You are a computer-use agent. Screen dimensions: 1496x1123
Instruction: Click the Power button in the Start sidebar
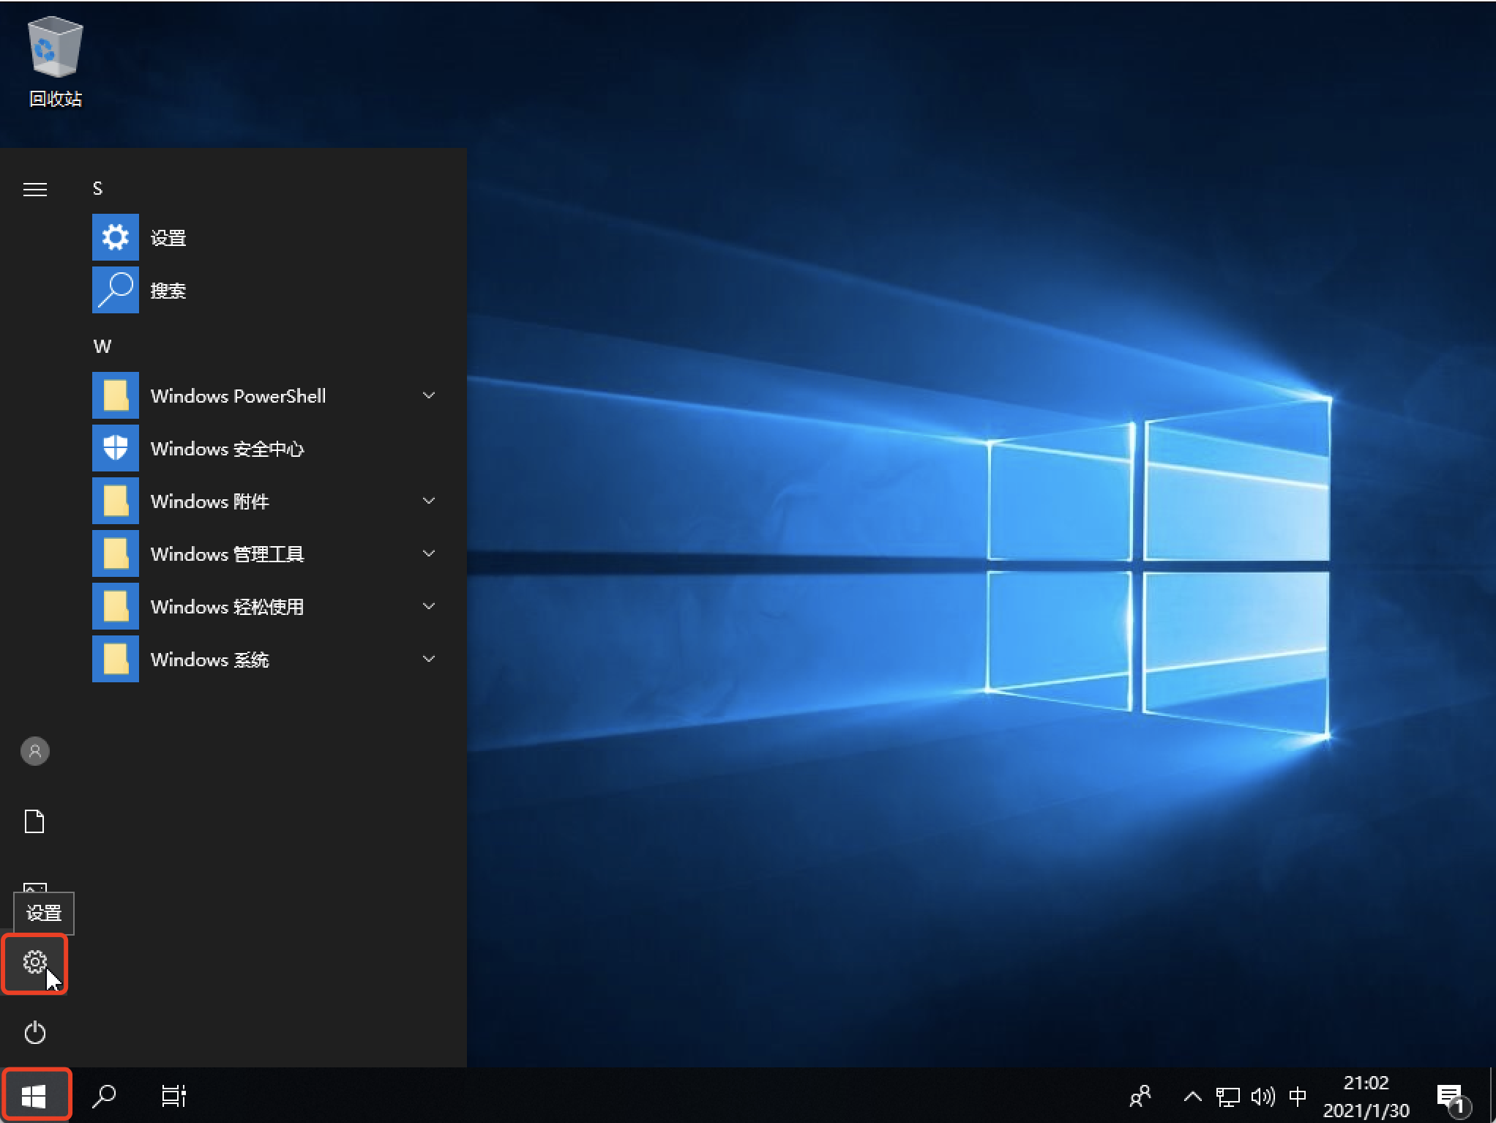pos(34,1032)
